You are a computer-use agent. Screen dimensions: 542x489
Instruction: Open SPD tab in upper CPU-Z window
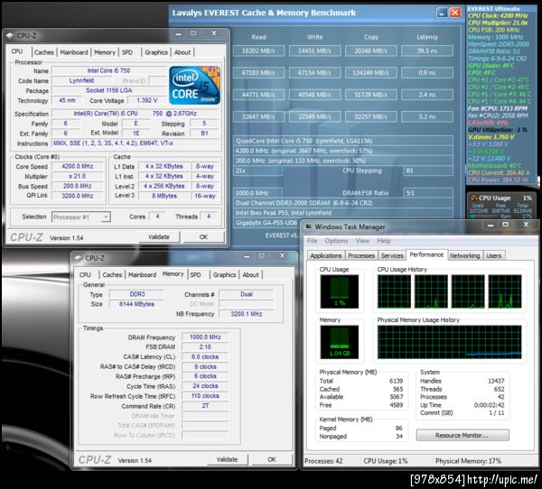click(127, 52)
